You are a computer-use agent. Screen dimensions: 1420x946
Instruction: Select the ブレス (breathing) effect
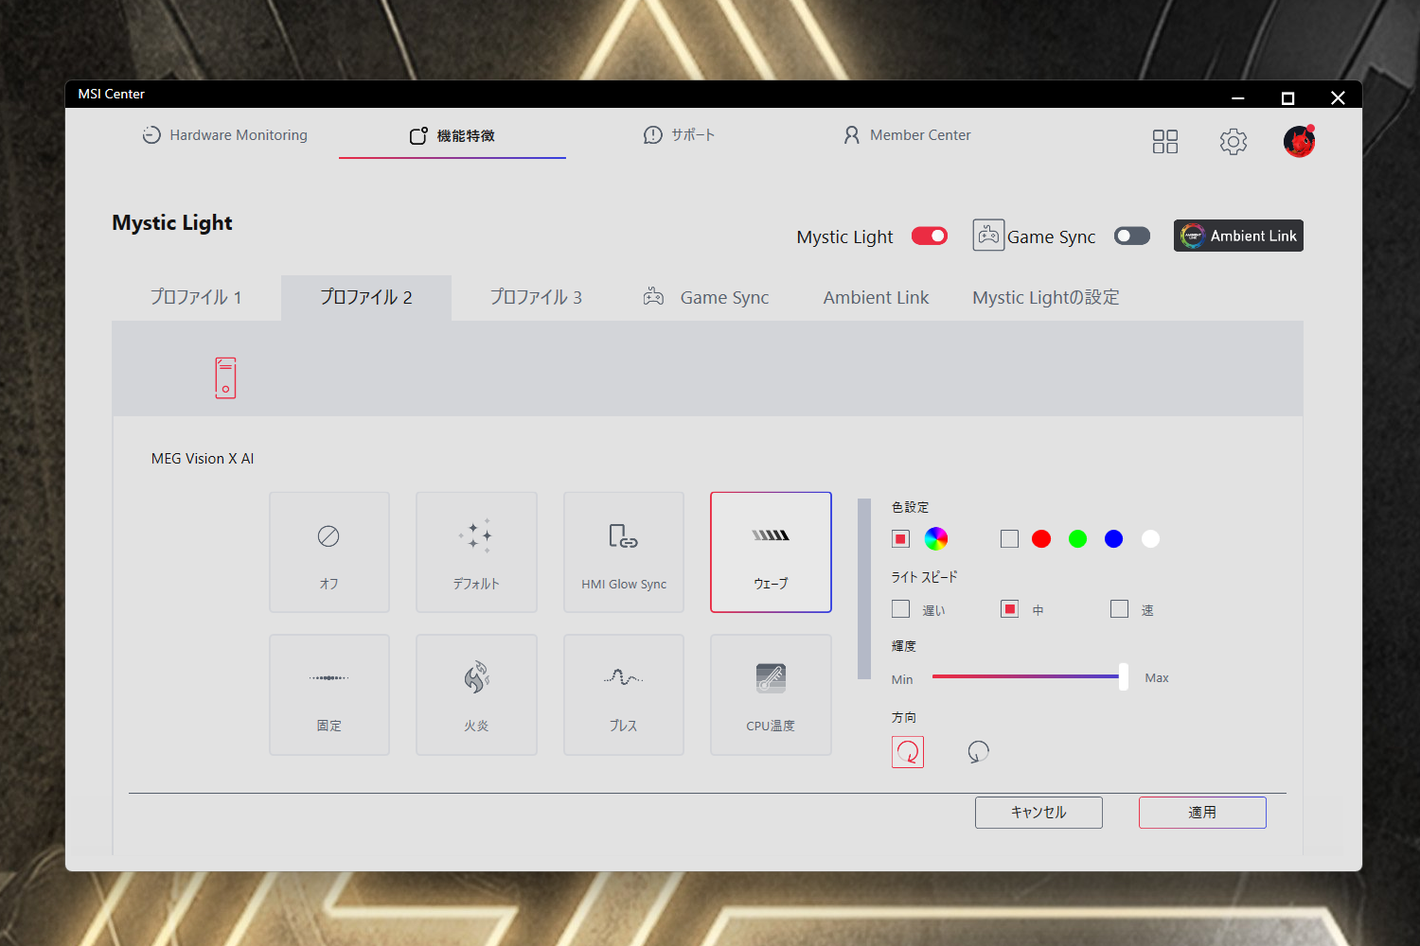click(x=623, y=694)
